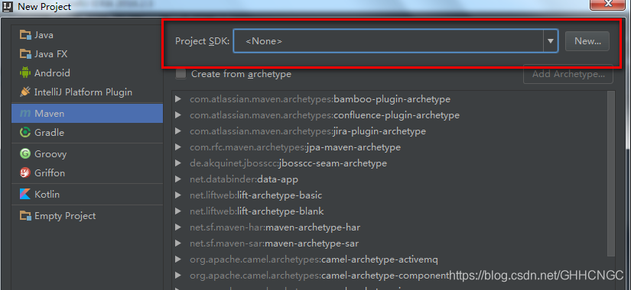Select maven-archetype-har row text

(275, 227)
